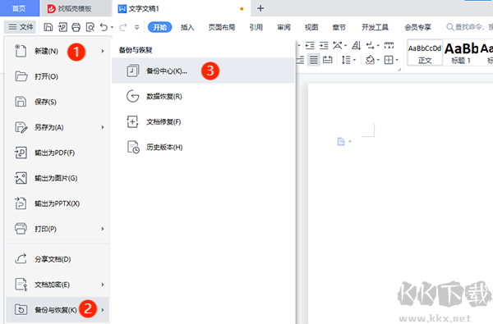Viewport: 493px width, 324px height.
Task: Click the increase indent icon
Action: point(324,45)
